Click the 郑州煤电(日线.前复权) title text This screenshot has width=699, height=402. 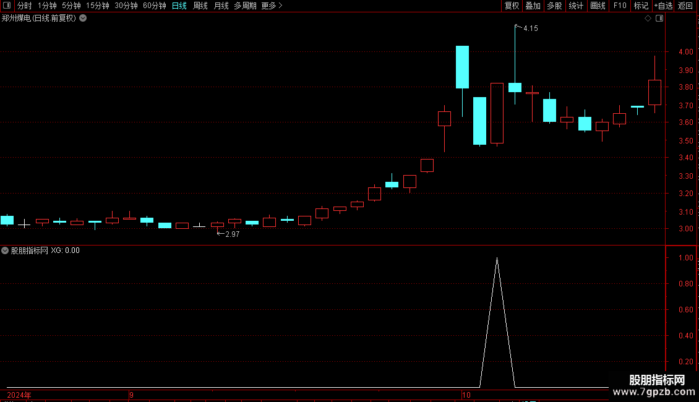point(39,19)
